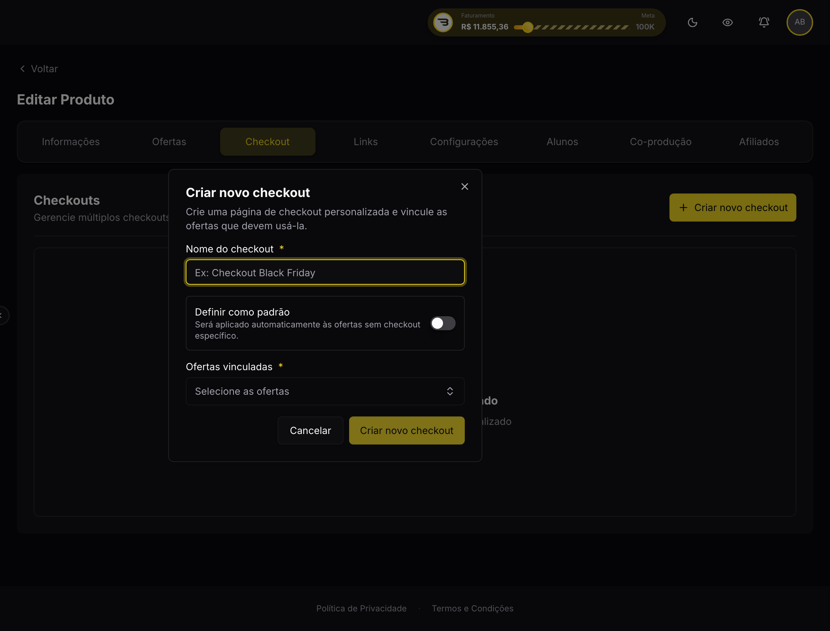The width and height of the screenshot is (830, 631).
Task: Click the 100K Meta value
Action: tap(645, 27)
